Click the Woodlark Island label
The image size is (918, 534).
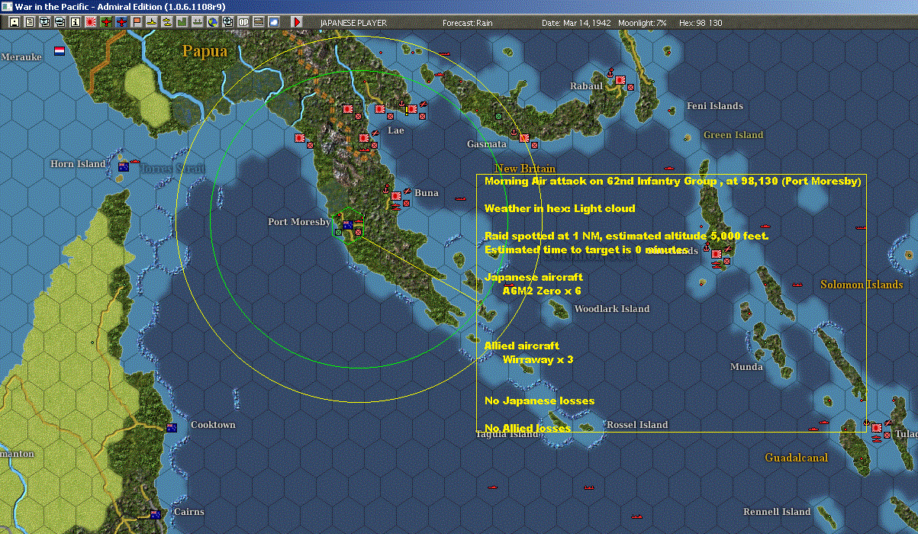point(612,309)
